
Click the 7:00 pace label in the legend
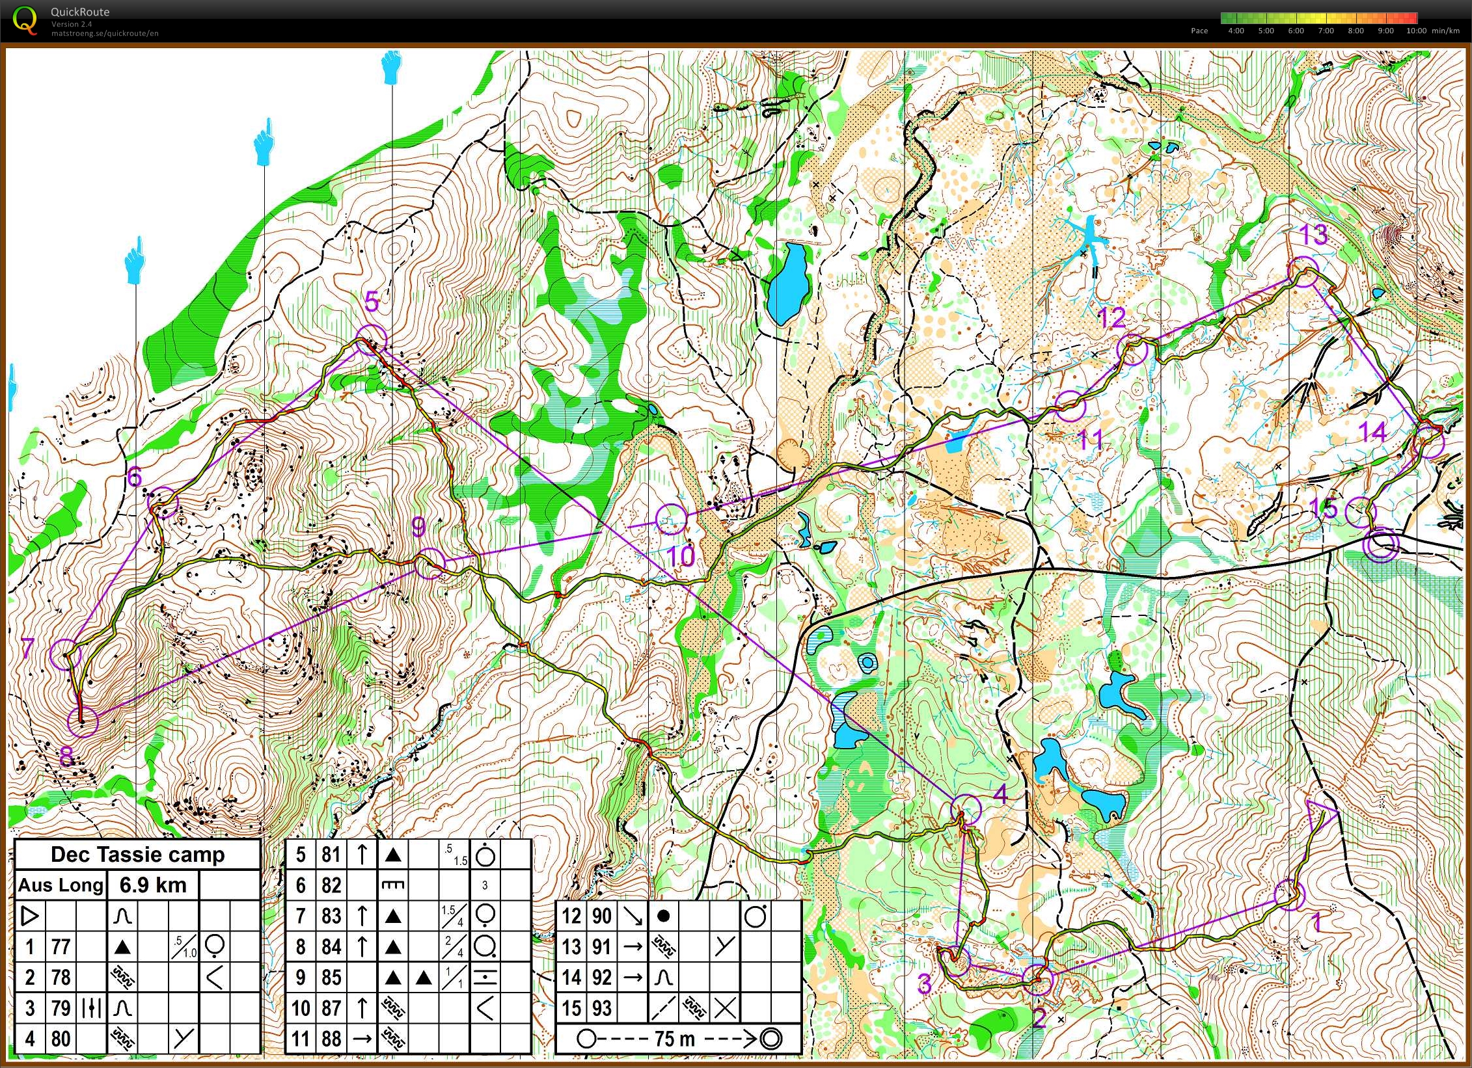tap(1326, 31)
